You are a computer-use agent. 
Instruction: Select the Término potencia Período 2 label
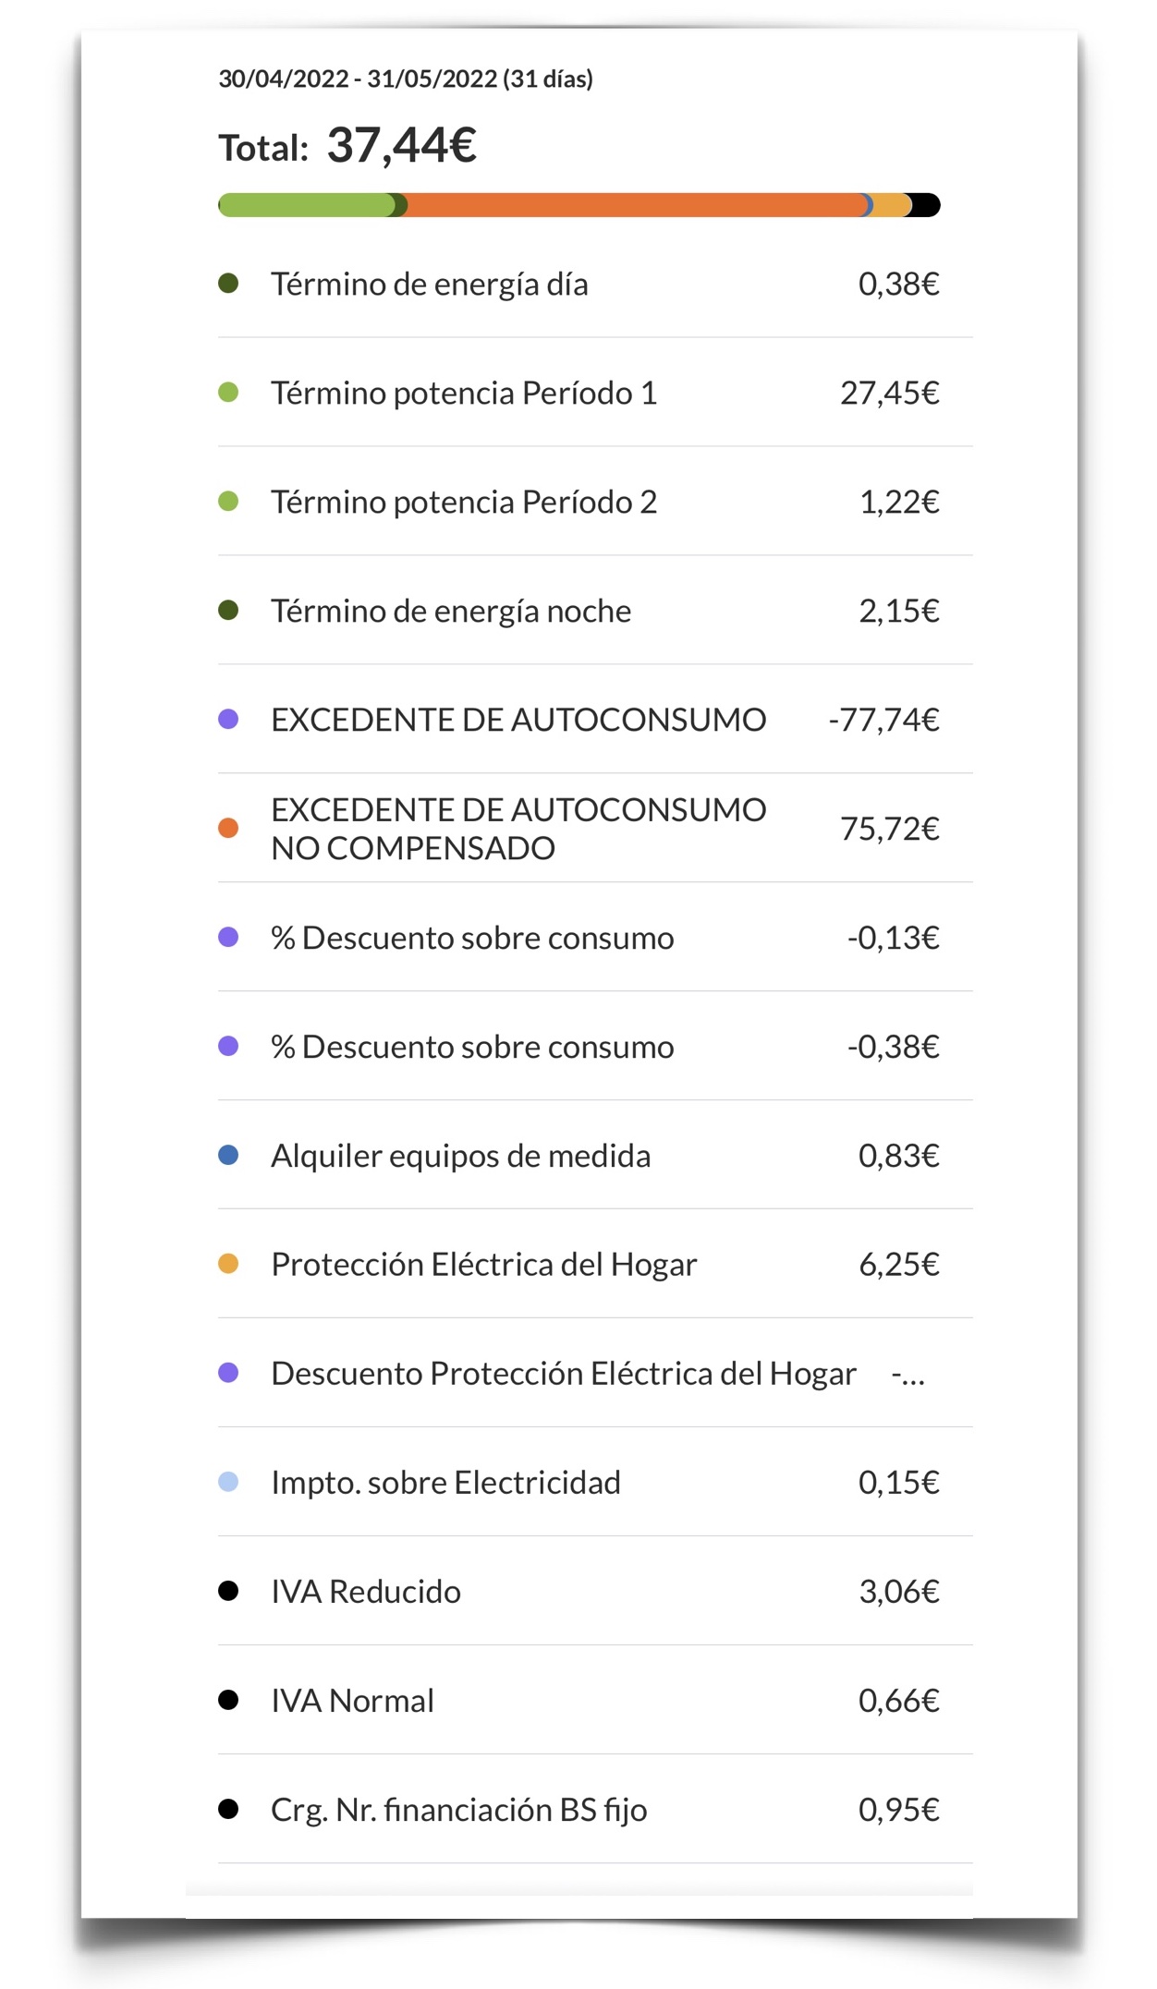pyautogui.click(x=464, y=502)
